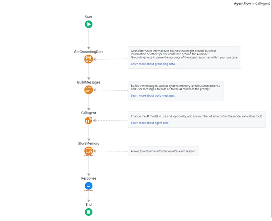272x221 pixels.
Task: Select the Response node icon
Action: 88,186
